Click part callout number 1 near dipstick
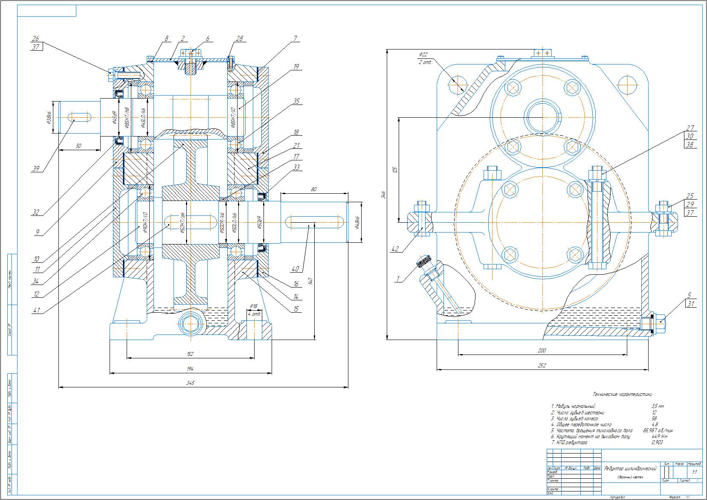The image size is (707, 500). pyautogui.click(x=398, y=279)
